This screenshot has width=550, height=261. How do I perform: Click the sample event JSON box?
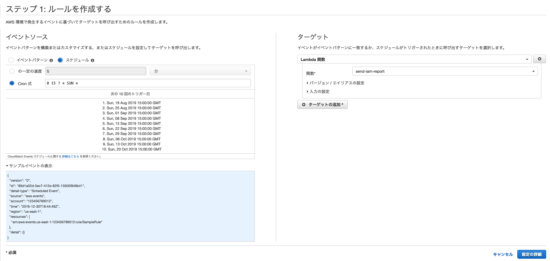click(130, 206)
